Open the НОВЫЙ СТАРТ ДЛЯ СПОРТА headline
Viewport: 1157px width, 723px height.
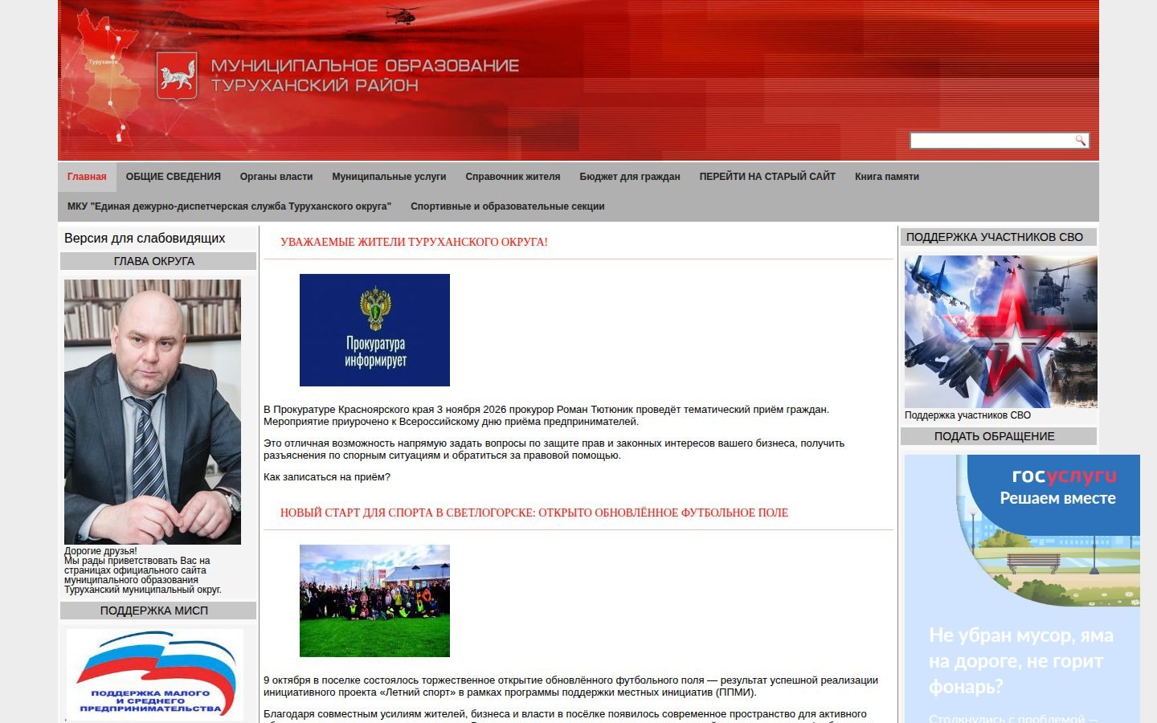pos(534,513)
